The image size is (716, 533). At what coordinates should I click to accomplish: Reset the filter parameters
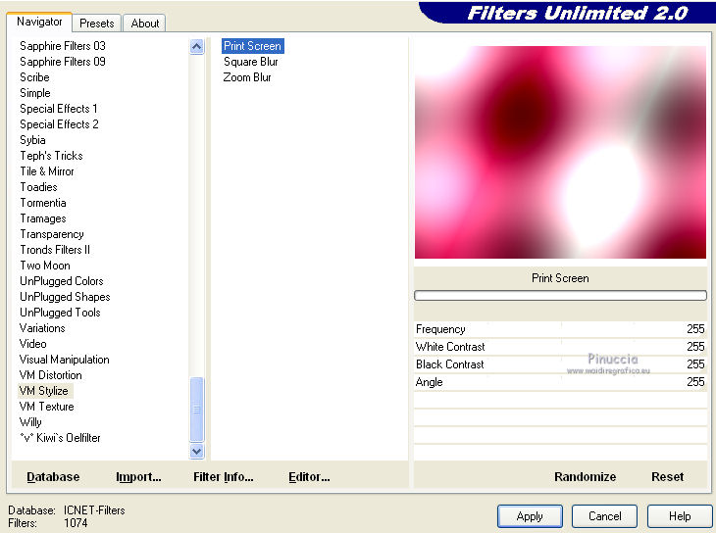(x=667, y=477)
